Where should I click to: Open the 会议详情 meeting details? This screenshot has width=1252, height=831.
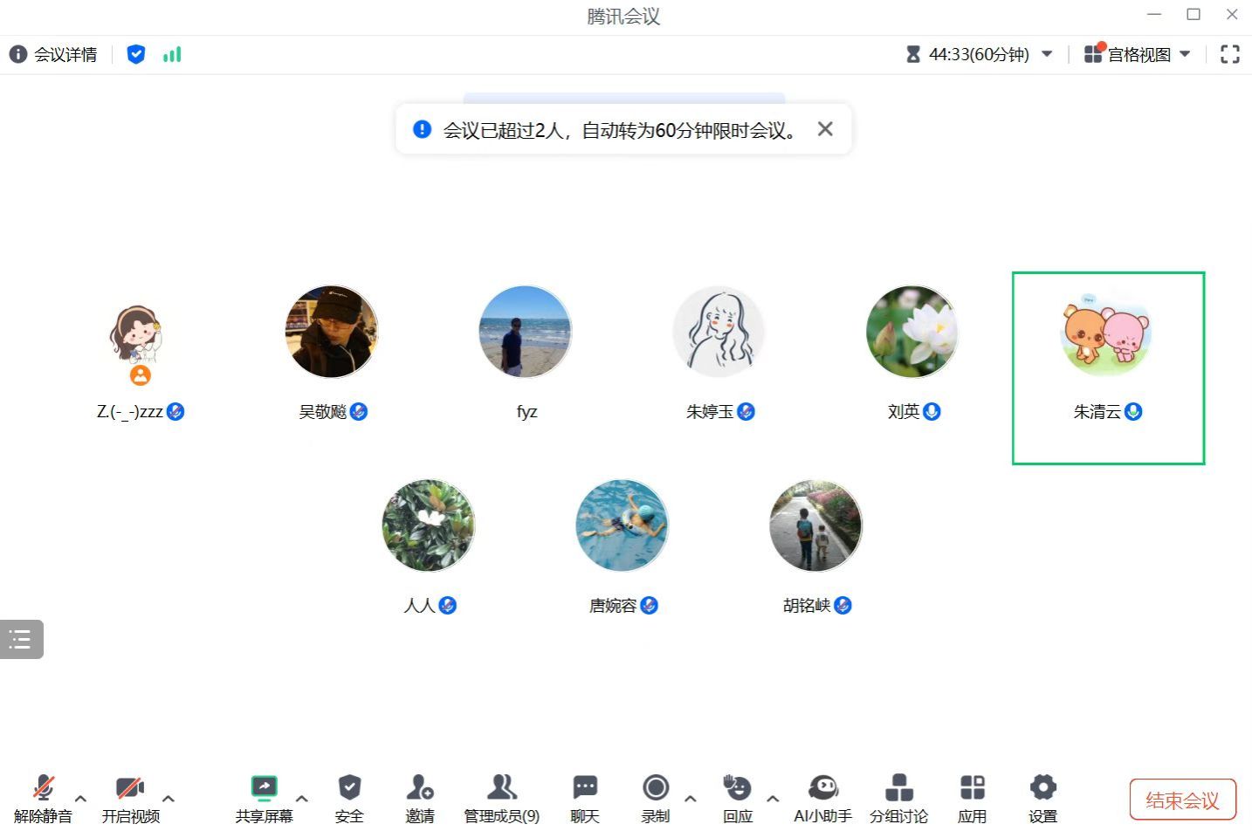pos(53,54)
